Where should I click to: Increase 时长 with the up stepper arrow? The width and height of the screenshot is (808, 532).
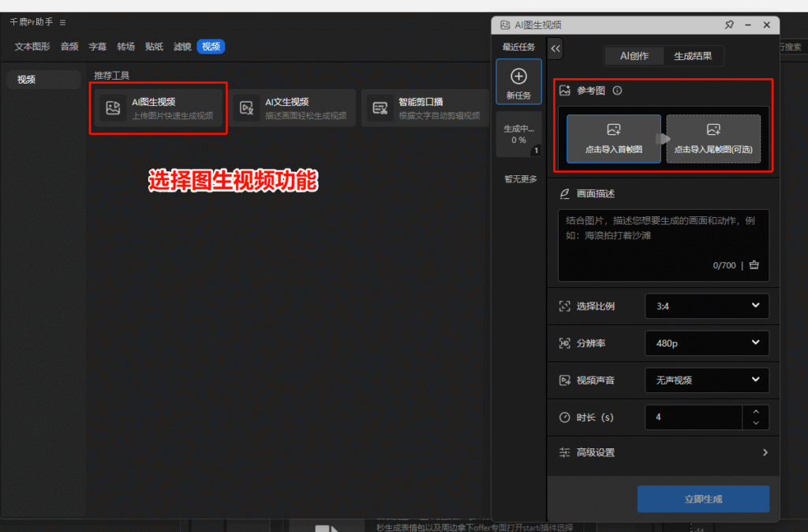pyautogui.click(x=755, y=412)
